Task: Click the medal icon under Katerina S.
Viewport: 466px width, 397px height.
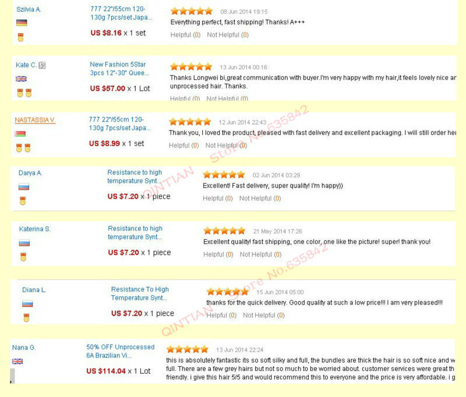Action: 23,257
